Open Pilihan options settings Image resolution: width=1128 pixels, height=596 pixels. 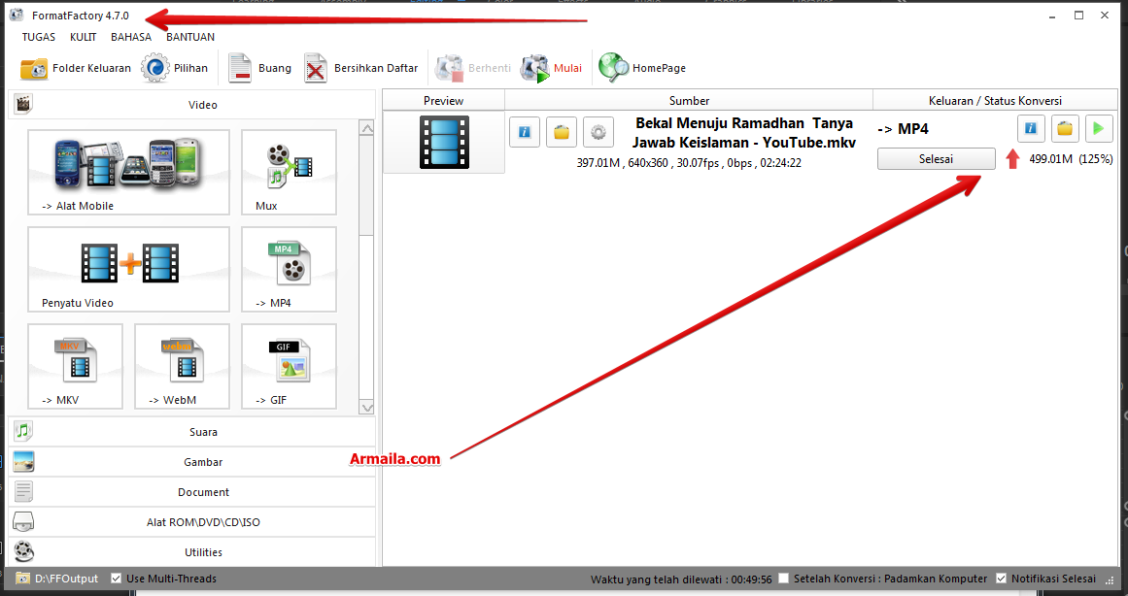(174, 68)
